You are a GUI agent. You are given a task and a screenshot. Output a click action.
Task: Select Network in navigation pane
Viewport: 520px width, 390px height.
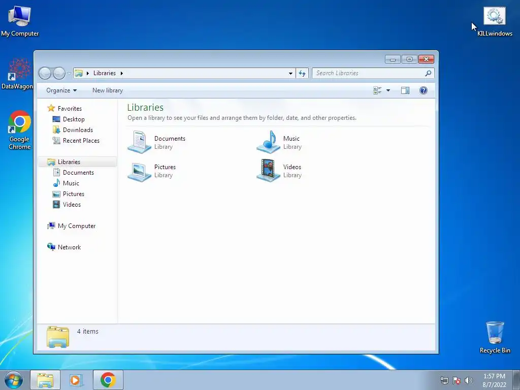click(x=69, y=247)
